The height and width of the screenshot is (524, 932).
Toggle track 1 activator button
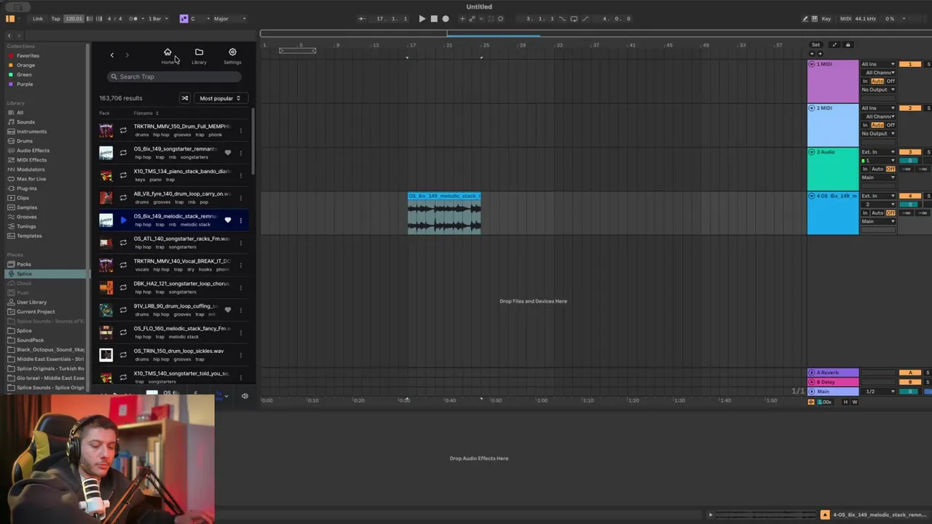[x=909, y=64]
